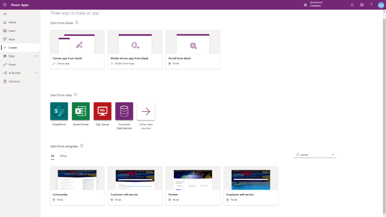
Task: Open the Other data sources link text
Action: pyautogui.click(x=146, y=126)
